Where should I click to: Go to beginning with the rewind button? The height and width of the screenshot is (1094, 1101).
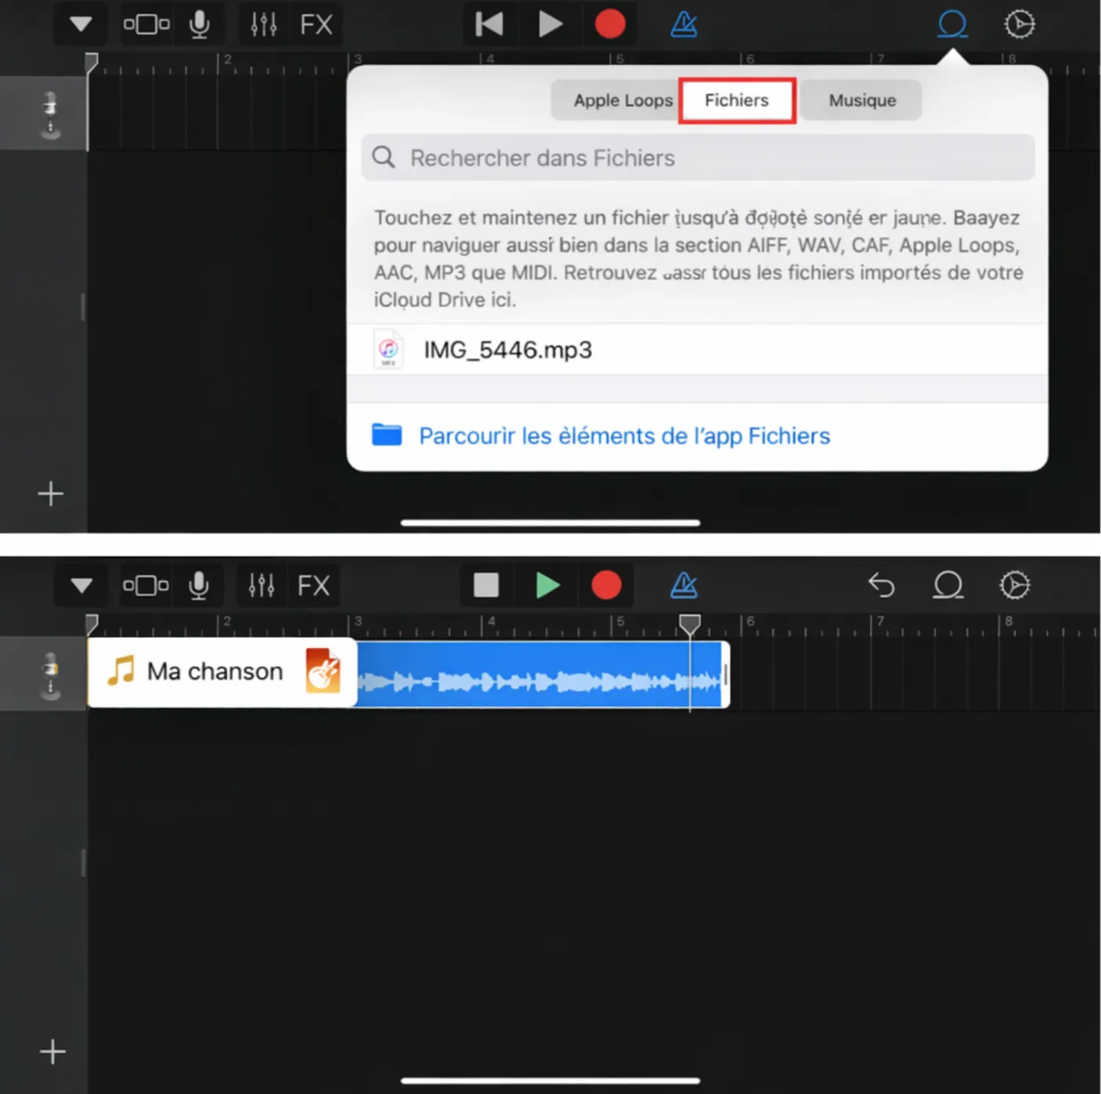[489, 24]
